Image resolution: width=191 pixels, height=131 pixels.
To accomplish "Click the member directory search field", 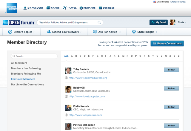I will coord(34,56).
